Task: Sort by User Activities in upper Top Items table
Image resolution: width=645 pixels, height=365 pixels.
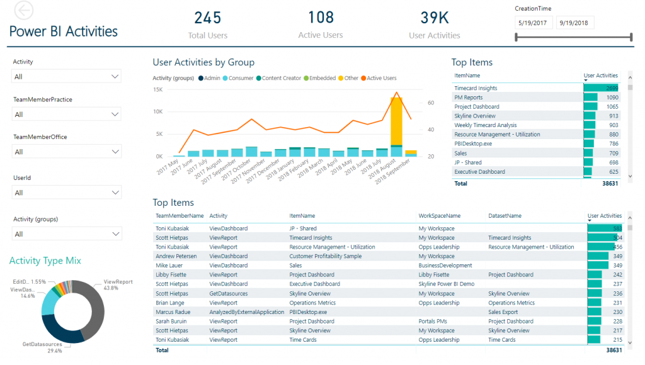Action: tap(600, 76)
